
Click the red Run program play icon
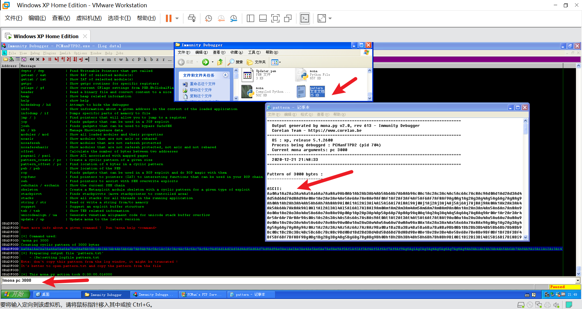click(44, 59)
